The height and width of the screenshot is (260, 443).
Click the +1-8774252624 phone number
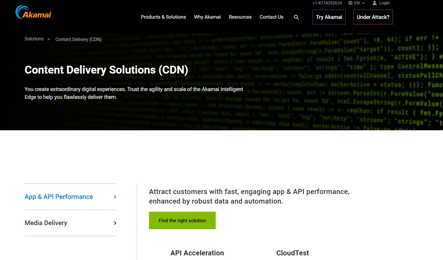tap(327, 3)
